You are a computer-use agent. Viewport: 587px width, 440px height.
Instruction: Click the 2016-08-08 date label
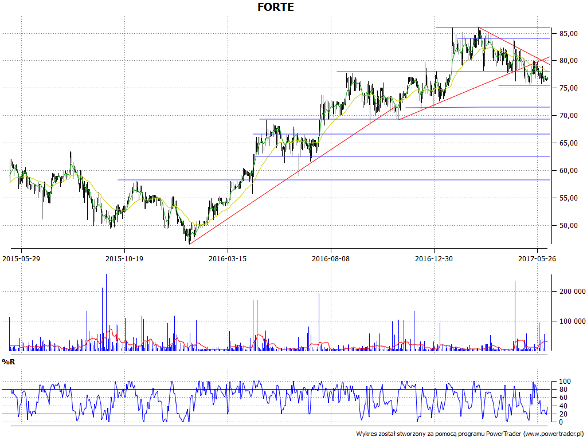(331, 258)
